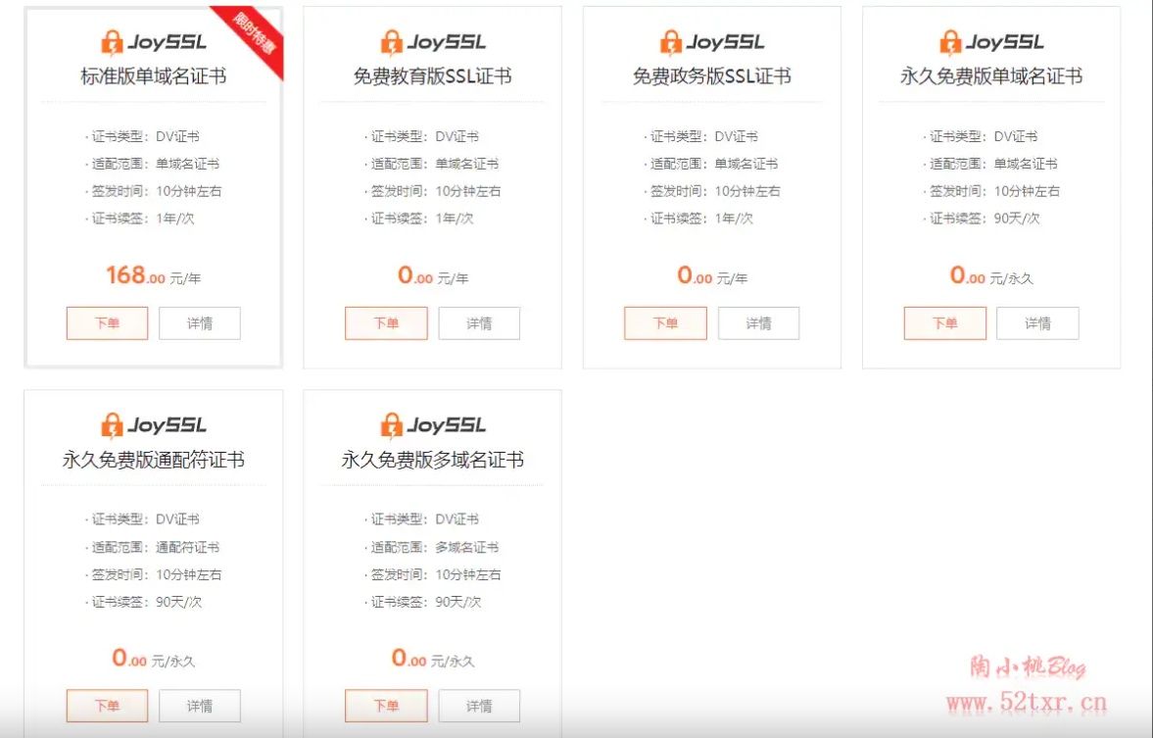
Task: Click 0.00 元/永久 price on 通配符证书 card
Action: click(154, 659)
